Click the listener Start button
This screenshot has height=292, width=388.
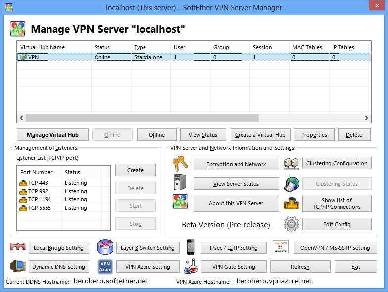136,206
